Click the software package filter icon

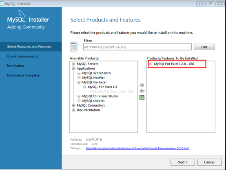pos(74,47)
